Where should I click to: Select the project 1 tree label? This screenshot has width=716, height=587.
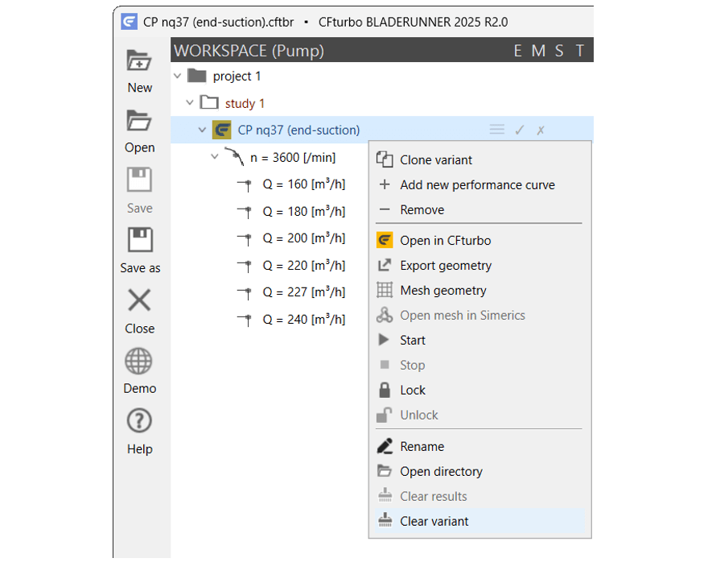[237, 76]
